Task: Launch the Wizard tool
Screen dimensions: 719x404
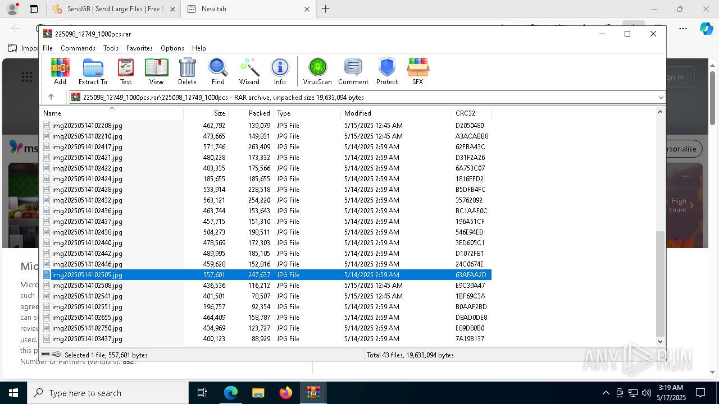Action: coord(249,71)
